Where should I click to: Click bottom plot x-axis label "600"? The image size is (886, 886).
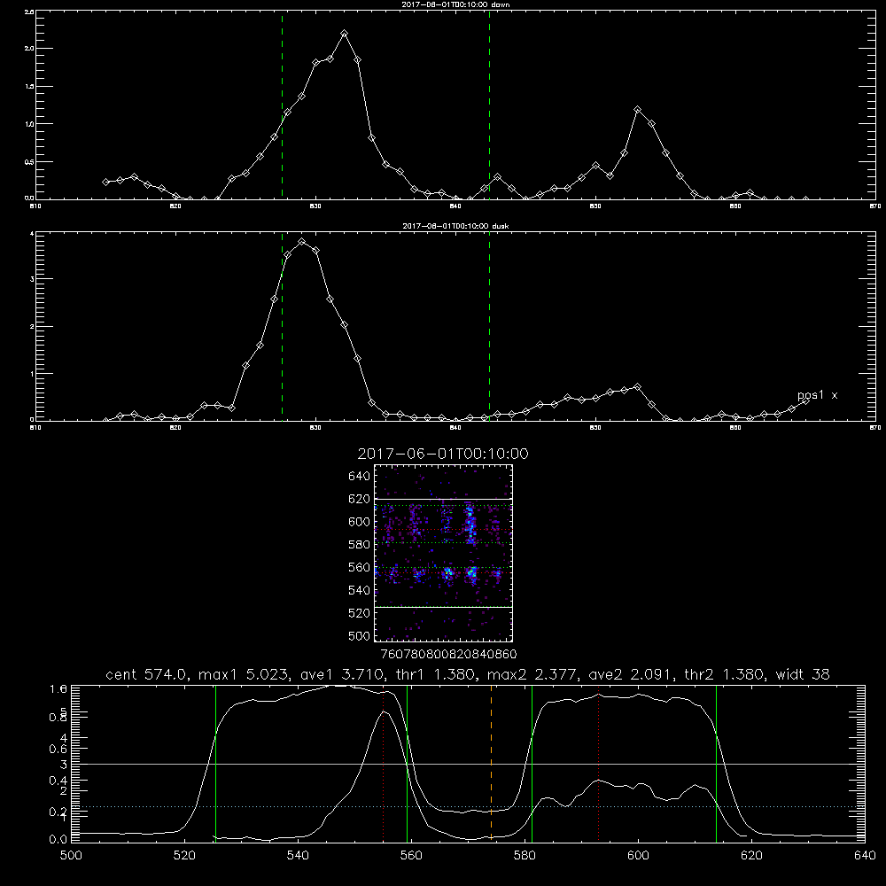(x=638, y=855)
